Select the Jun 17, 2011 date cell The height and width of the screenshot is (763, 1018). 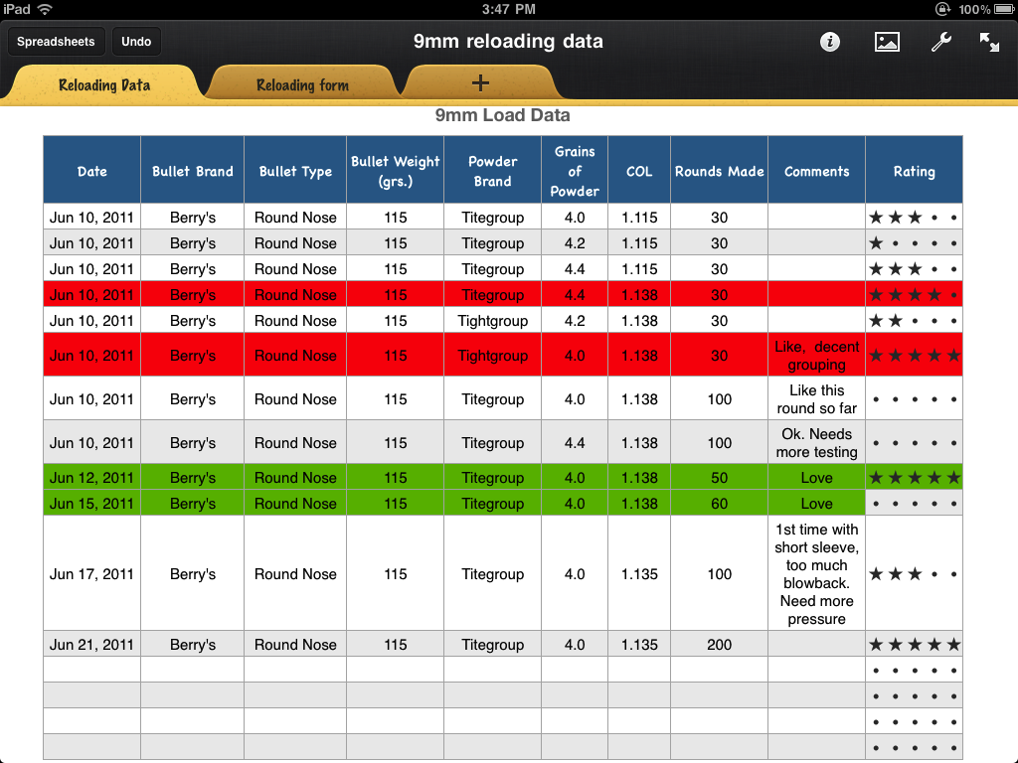click(x=92, y=573)
